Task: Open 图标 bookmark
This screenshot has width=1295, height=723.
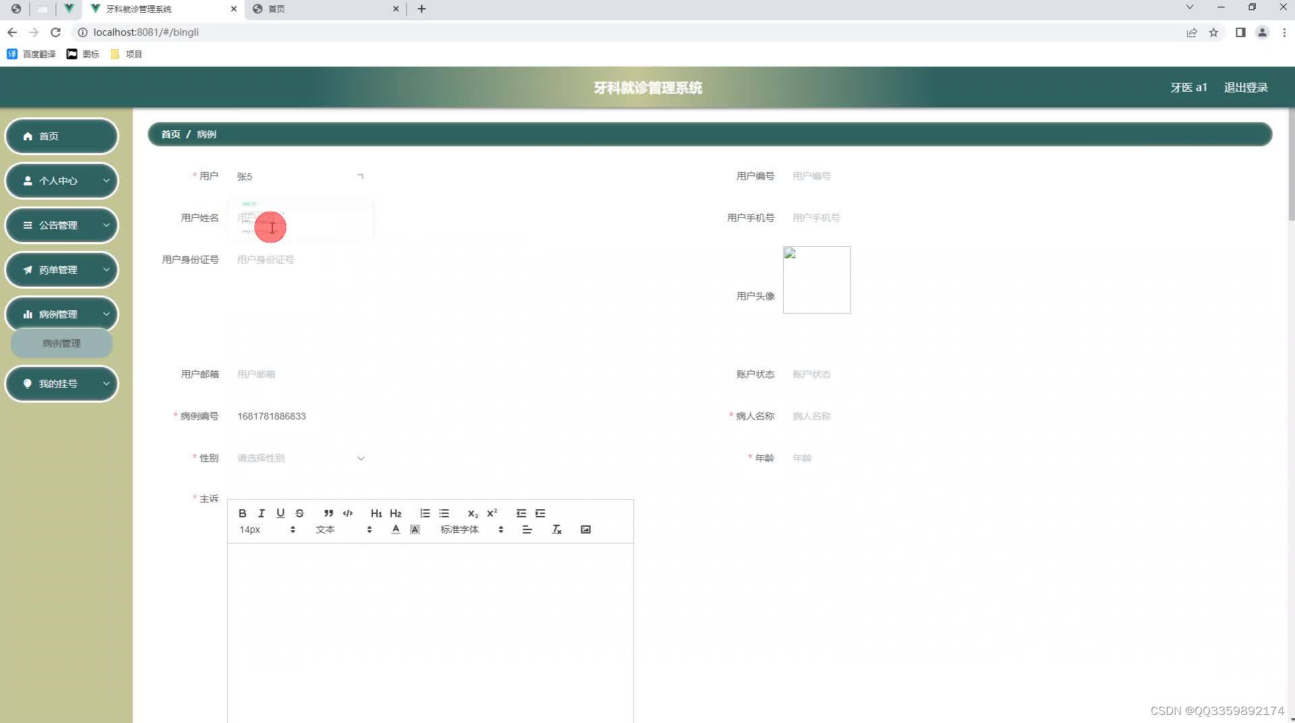Action: (x=83, y=54)
